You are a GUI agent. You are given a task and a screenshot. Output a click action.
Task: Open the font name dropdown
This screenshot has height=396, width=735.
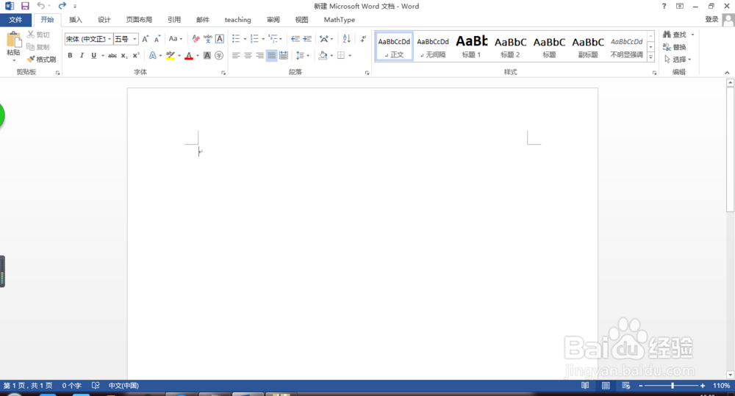(110, 39)
